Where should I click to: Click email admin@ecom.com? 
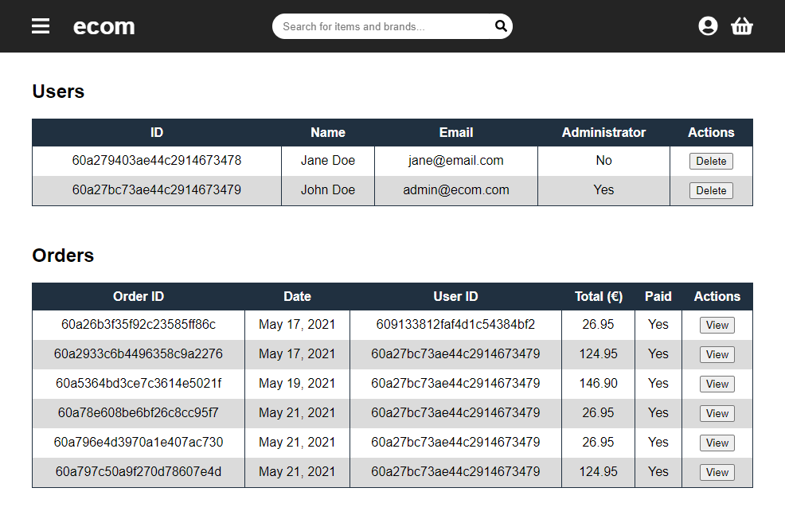pyautogui.click(x=456, y=190)
